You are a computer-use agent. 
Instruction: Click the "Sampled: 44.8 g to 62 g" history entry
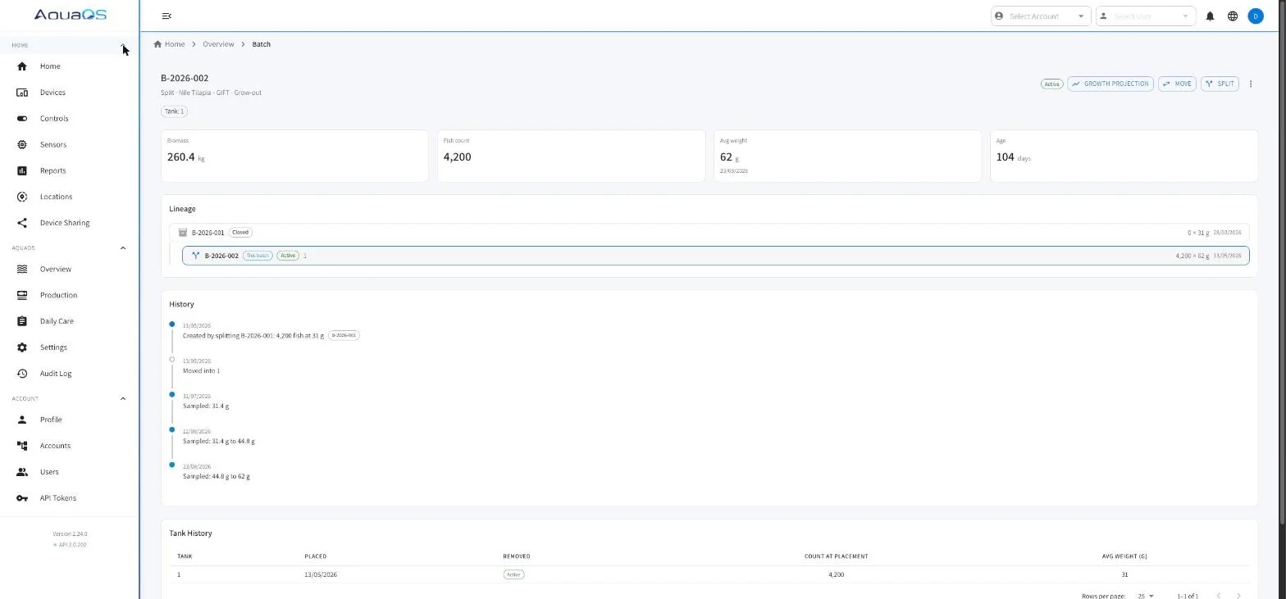coord(217,476)
